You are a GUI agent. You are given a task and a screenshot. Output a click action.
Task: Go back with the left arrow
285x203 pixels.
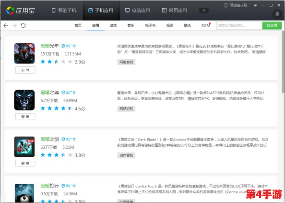pyautogui.click(x=6, y=25)
